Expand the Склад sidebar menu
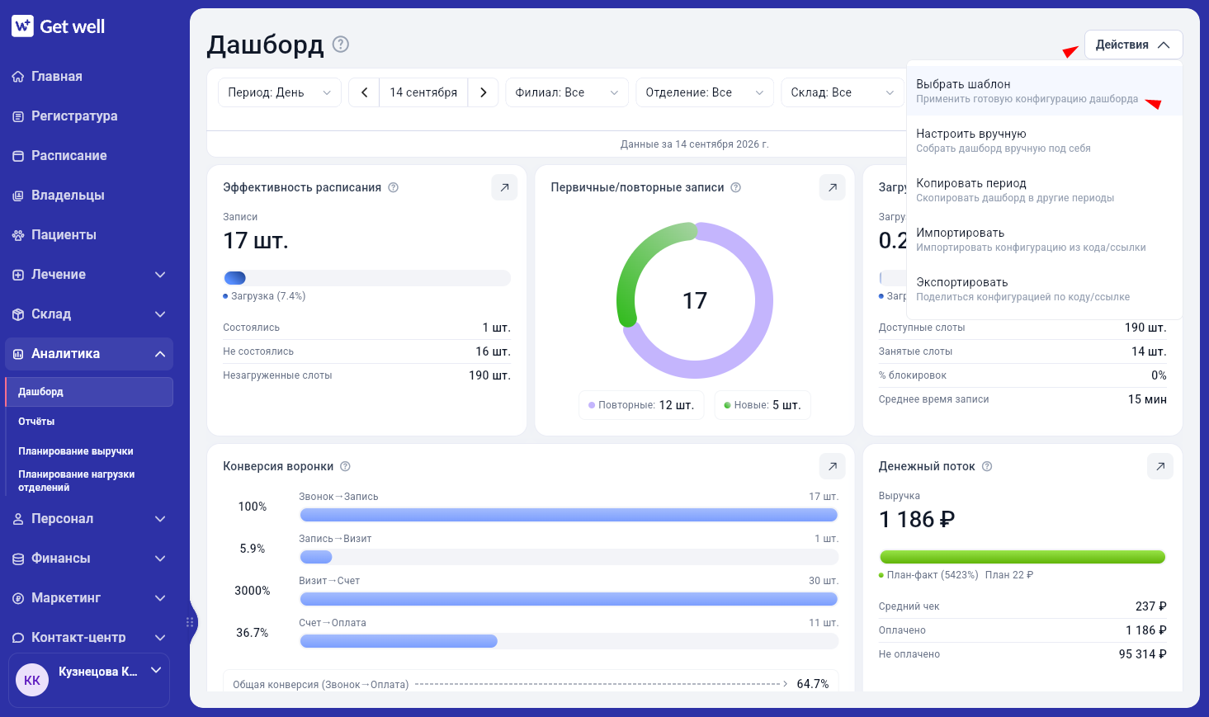The width and height of the screenshot is (1209, 717). pos(89,314)
